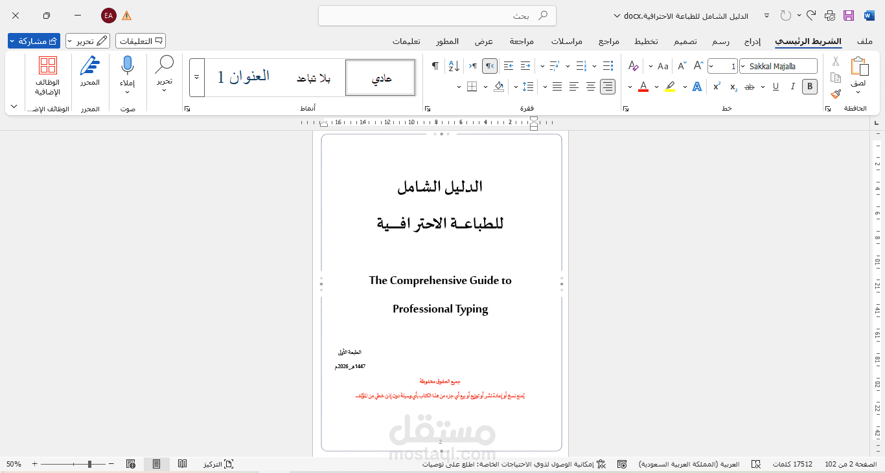The image size is (885, 473).
Task: Apply the No Spacing (بلا تباعد) style
Action: click(314, 78)
